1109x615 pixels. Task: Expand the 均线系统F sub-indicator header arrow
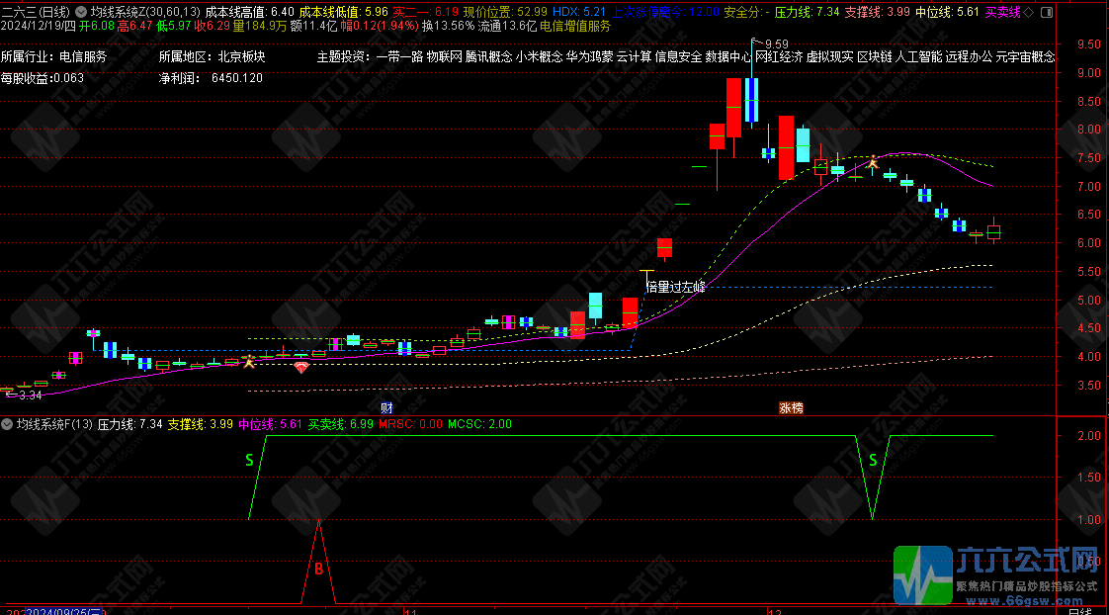click(8, 424)
